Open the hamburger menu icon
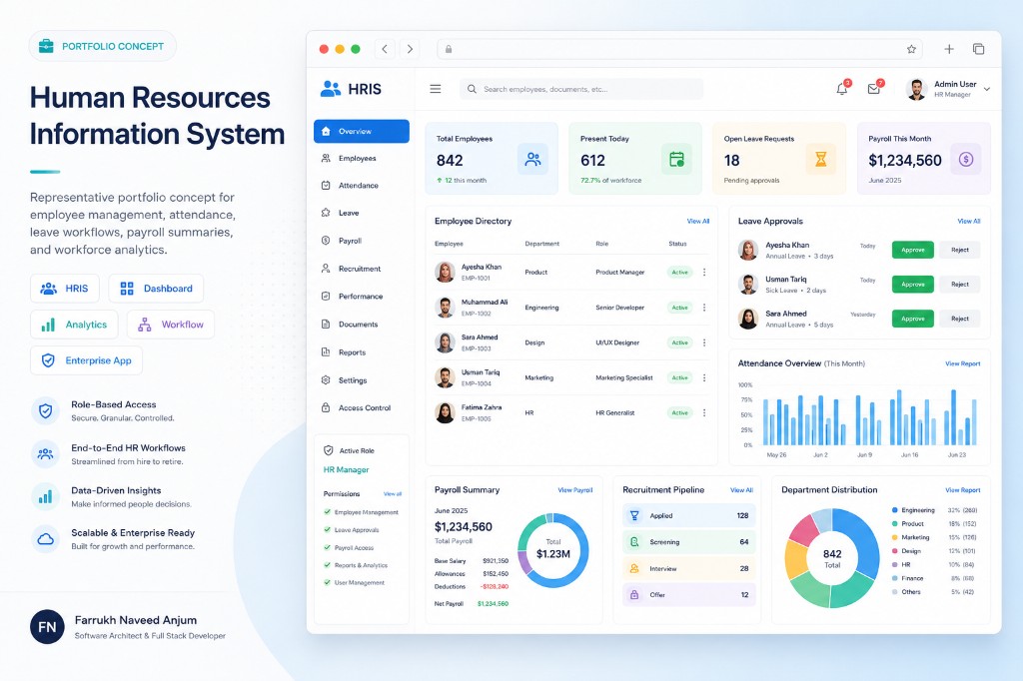Screen dimensions: 1023x681 pyautogui.click(x=436, y=89)
